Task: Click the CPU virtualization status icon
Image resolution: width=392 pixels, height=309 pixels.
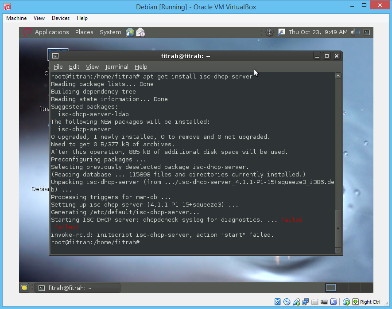Action: click(333, 302)
